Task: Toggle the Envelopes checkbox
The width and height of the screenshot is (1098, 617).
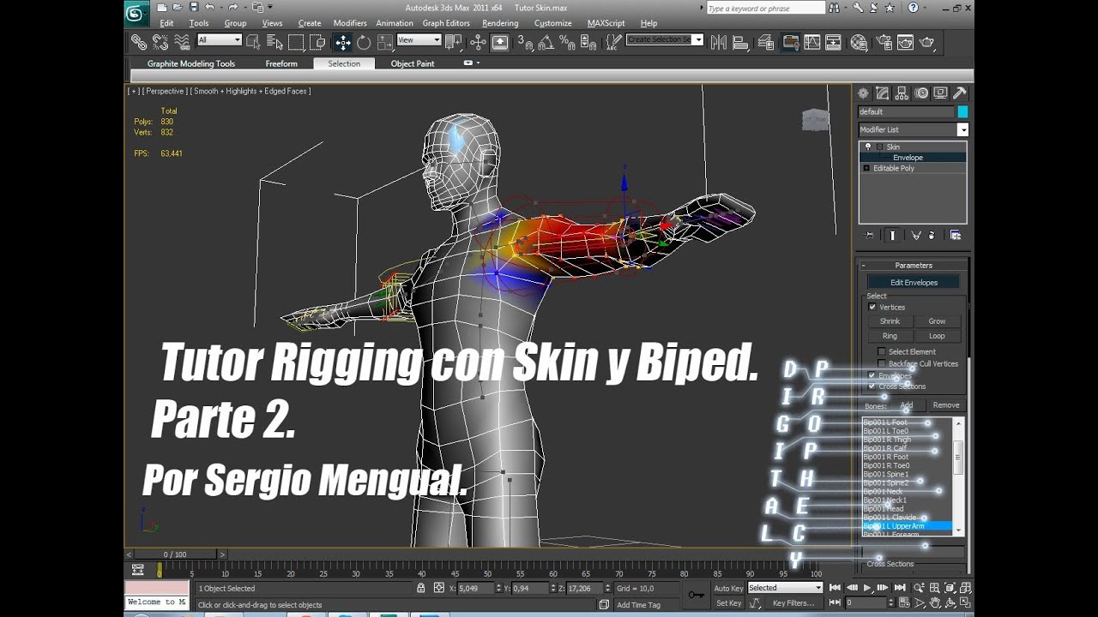Action: coord(872,375)
